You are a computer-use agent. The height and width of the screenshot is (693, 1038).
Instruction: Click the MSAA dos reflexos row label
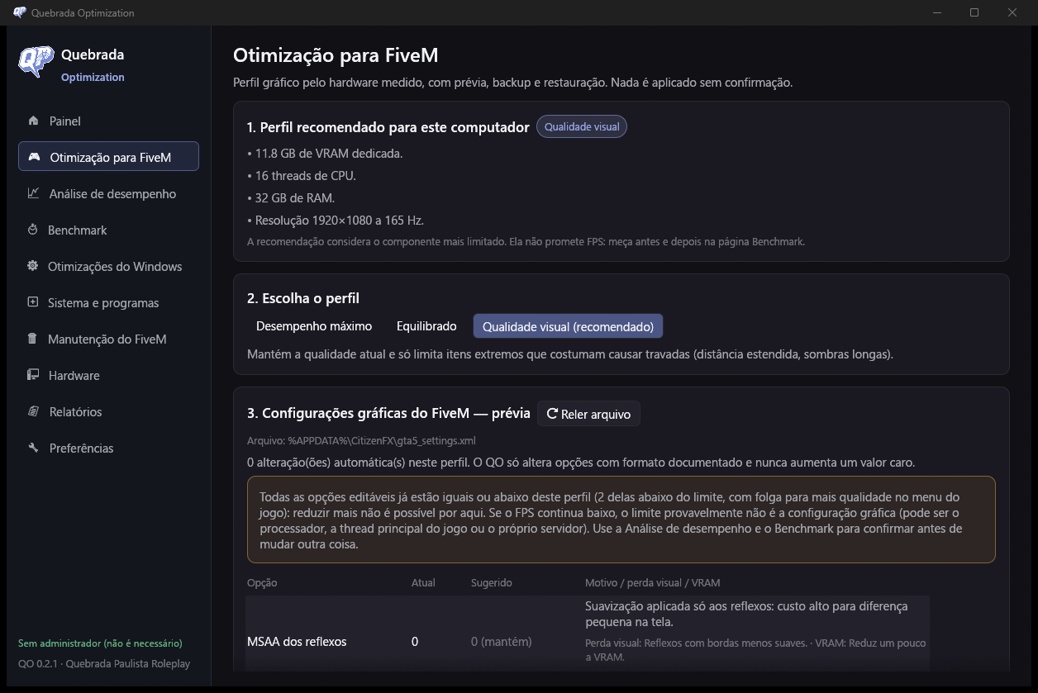297,642
